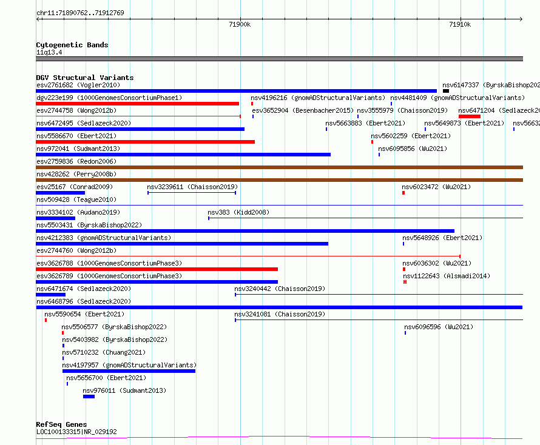The height and width of the screenshot is (445, 540).
Task: Open nsv5648926 (Ebert2021) variant
Action: pos(442,238)
